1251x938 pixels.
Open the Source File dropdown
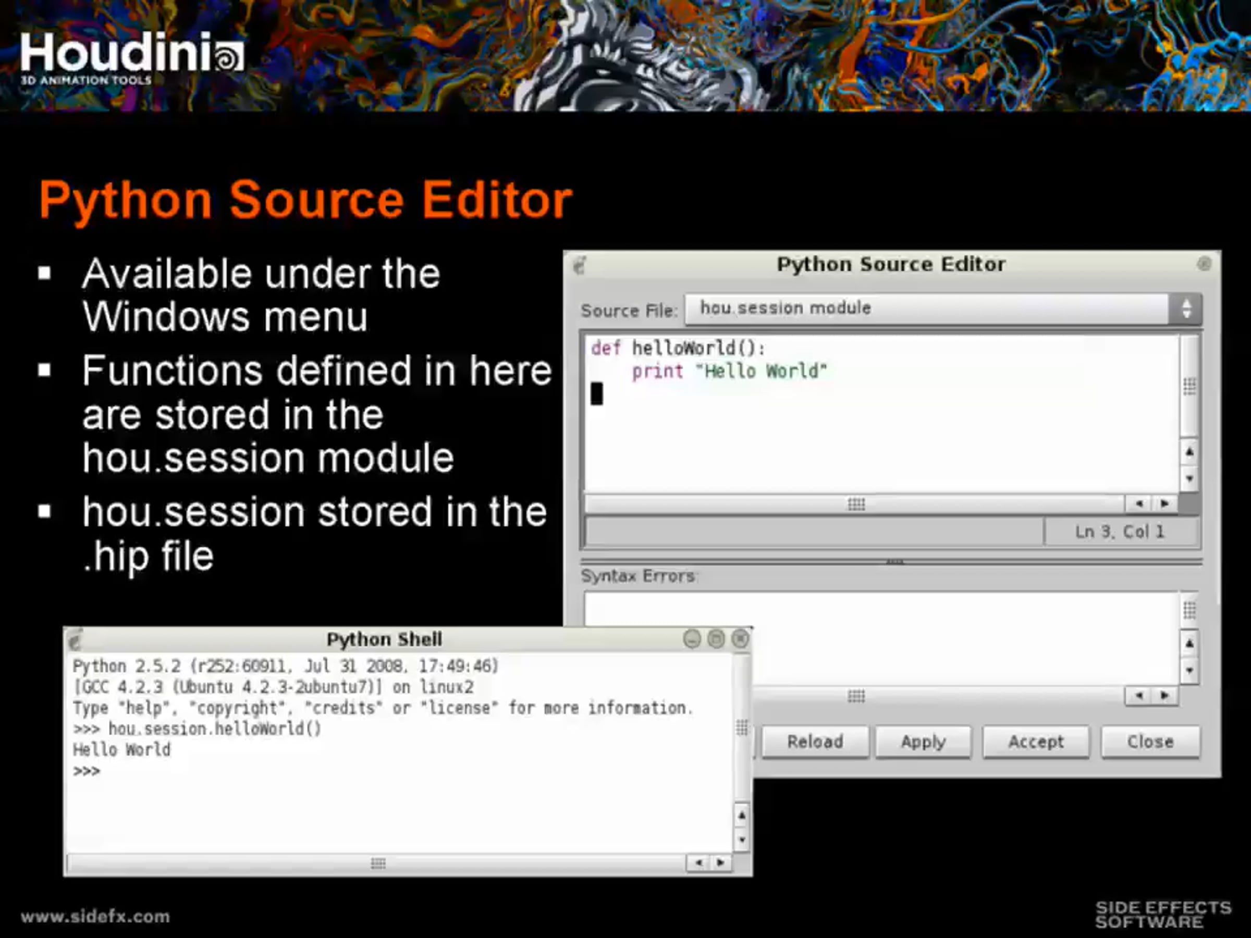[927, 308]
